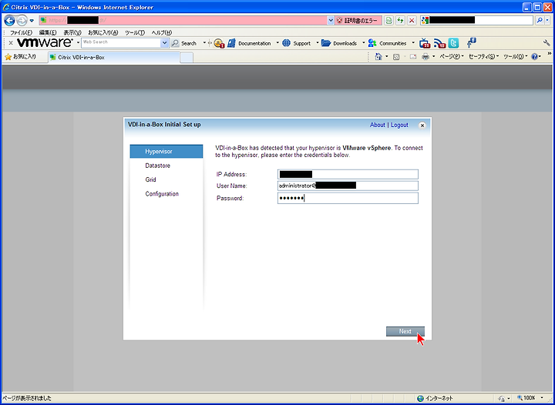Click the VMware alerts badge icon
The height and width of the screenshot is (405, 555).
pyautogui.click(x=220, y=43)
